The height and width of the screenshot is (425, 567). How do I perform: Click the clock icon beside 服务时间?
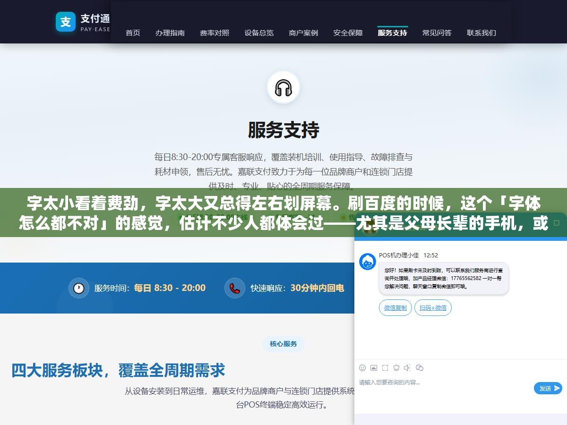(78, 288)
